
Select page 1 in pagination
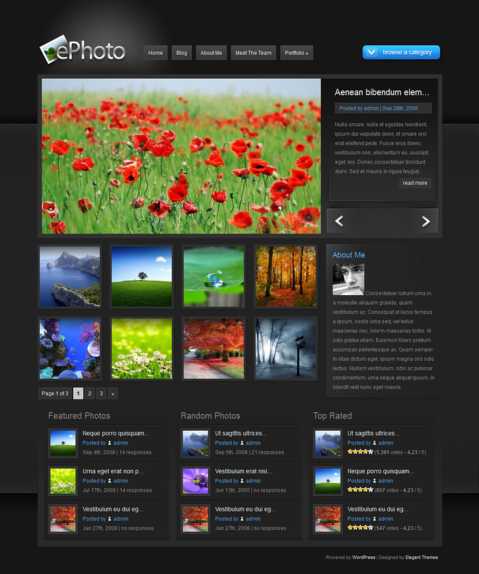[78, 394]
